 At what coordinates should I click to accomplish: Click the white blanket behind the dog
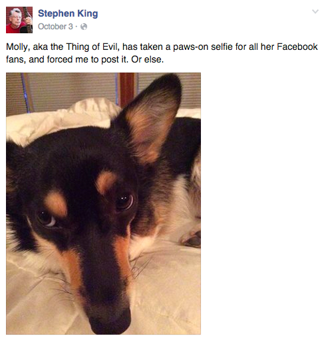pos(60,118)
